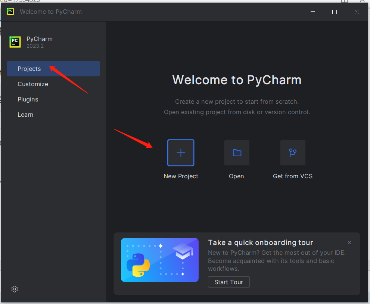Click the Open folder icon
The height and width of the screenshot is (304, 370).
(236, 153)
